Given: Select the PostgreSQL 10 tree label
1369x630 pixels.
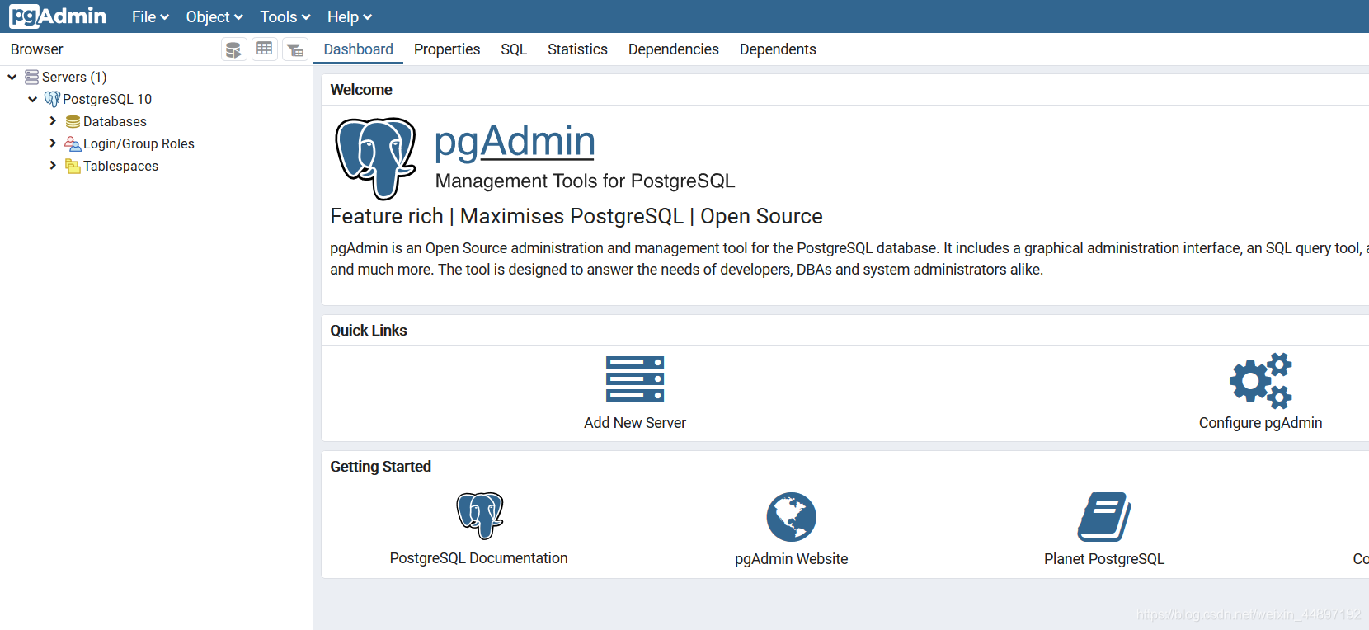Looking at the screenshot, I should pyautogui.click(x=107, y=99).
